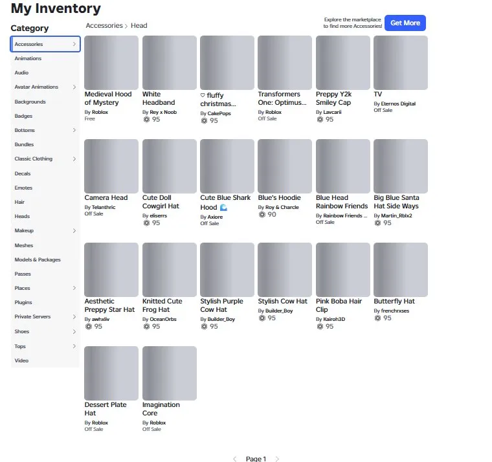Open Medieval Hood of Mystery item link

(x=108, y=98)
